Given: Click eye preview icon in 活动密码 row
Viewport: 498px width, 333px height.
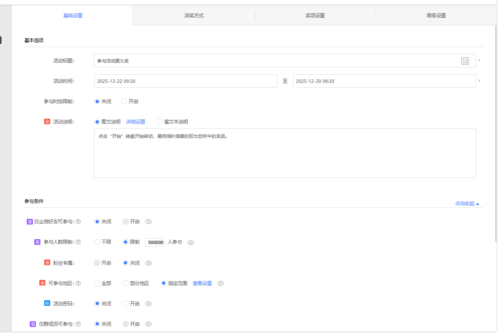Looking at the screenshot, I should tap(149, 304).
